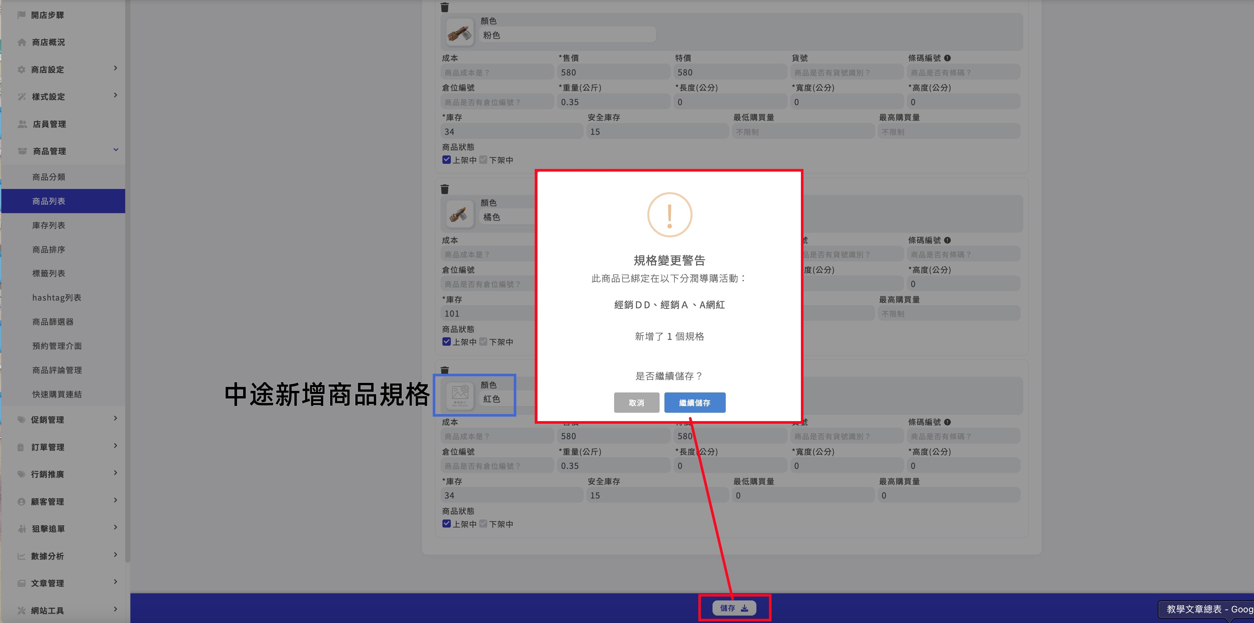The height and width of the screenshot is (623, 1254).
Task: Open 庫存列表 in the sidebar submenu
Action: coord(63,225)
